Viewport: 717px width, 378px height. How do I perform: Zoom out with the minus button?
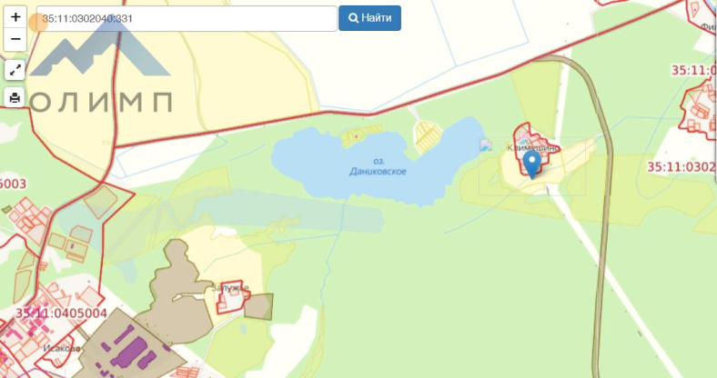click(x=15, y=39)
